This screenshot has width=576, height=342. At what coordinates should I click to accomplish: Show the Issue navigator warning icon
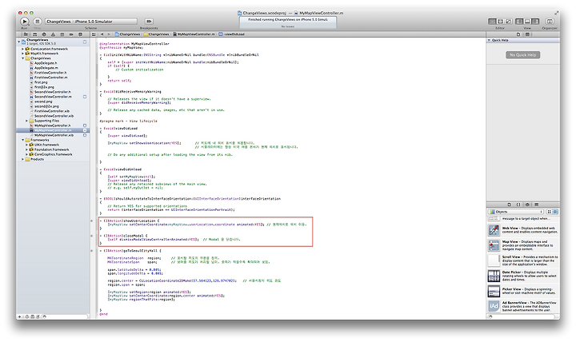pos(53,34)
